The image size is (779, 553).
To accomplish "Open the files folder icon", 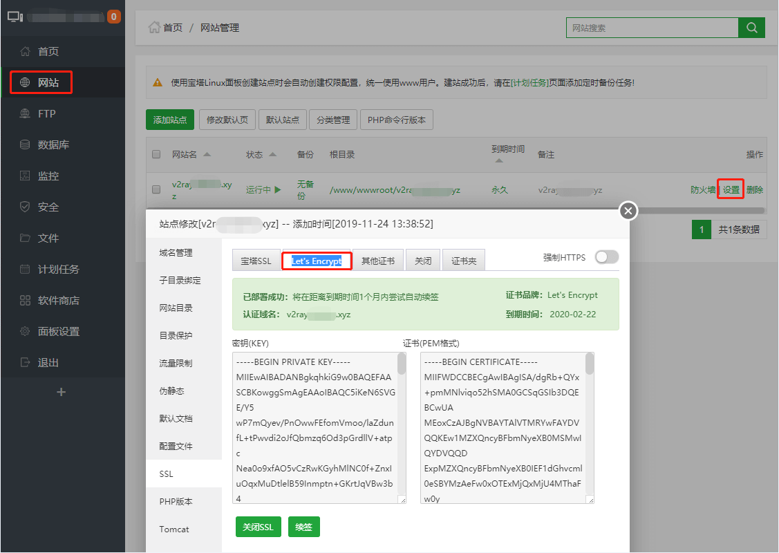I will (x=25, y=238).
